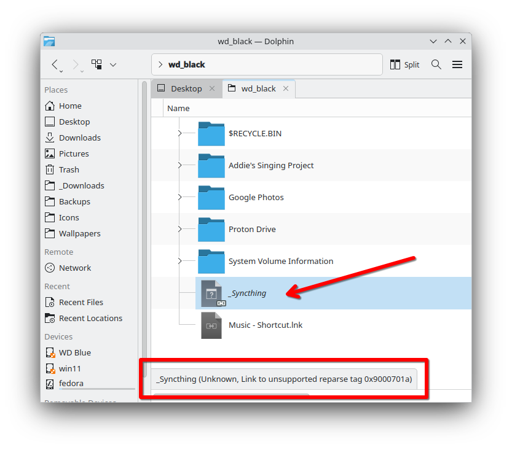Switch to the Desktop tab
Screen dimensions: 512x450
186,88
